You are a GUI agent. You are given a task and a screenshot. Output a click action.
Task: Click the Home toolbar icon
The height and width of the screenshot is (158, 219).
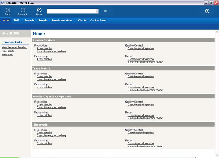[39, 10]
